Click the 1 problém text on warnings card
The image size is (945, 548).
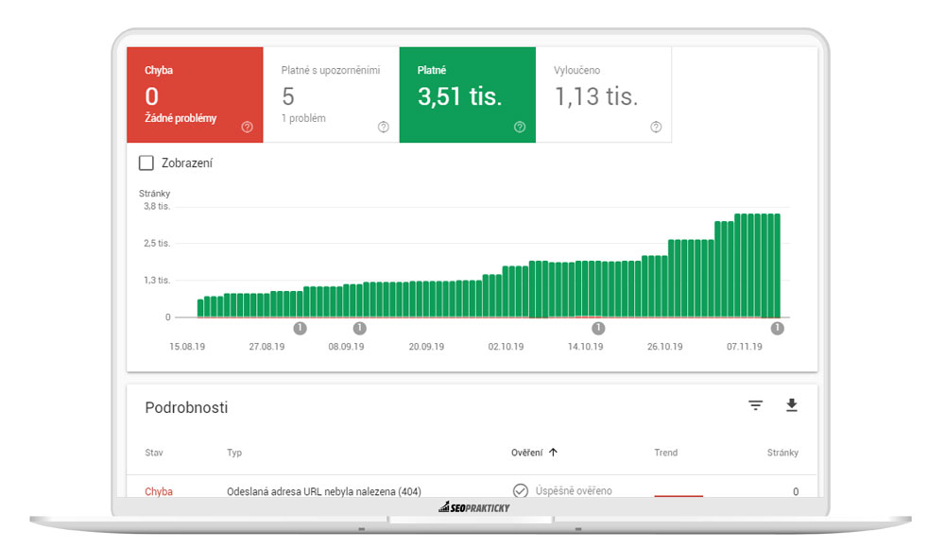303,118
